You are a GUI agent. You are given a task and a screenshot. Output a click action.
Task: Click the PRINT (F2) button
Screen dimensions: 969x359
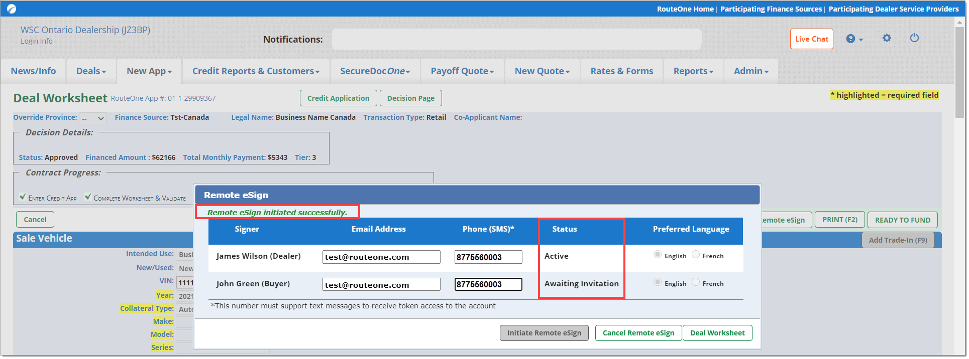tap(840, 220)
